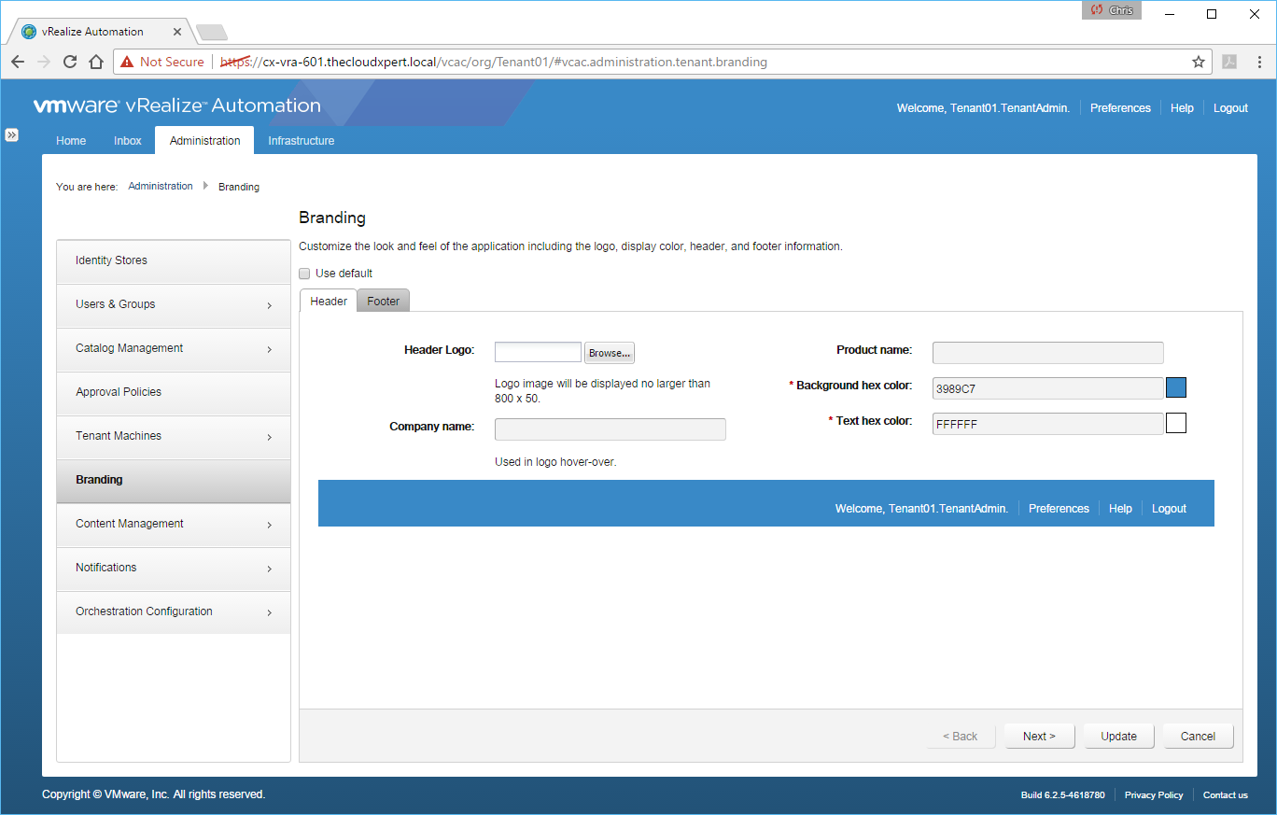The image size is (1277, 815).
Task: Click the browser back arrow
Action: [x=18, y=62]
